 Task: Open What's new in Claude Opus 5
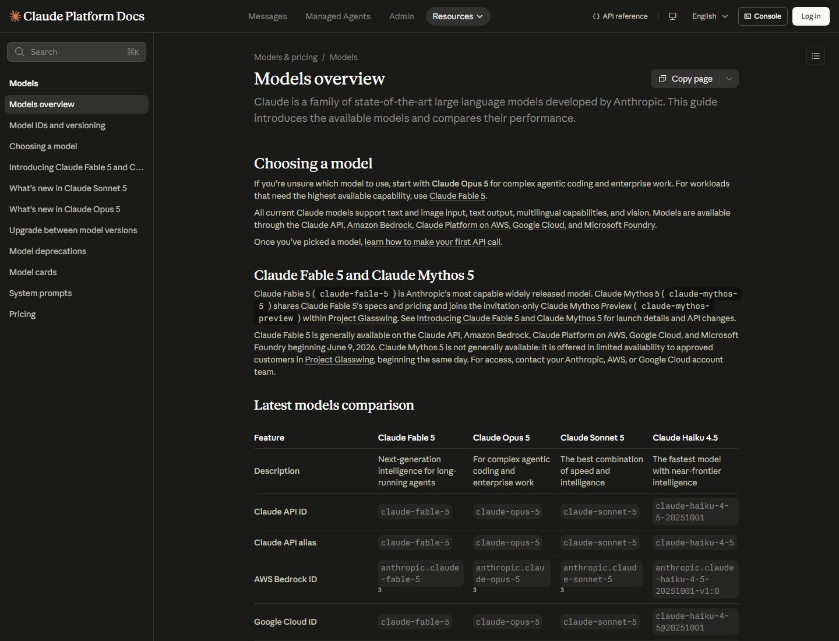tap(76, 209)
